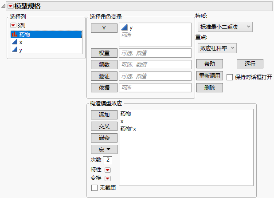Open the 特性 red triangle menu
Screen dimensions: 274x198
pos(108,170)
